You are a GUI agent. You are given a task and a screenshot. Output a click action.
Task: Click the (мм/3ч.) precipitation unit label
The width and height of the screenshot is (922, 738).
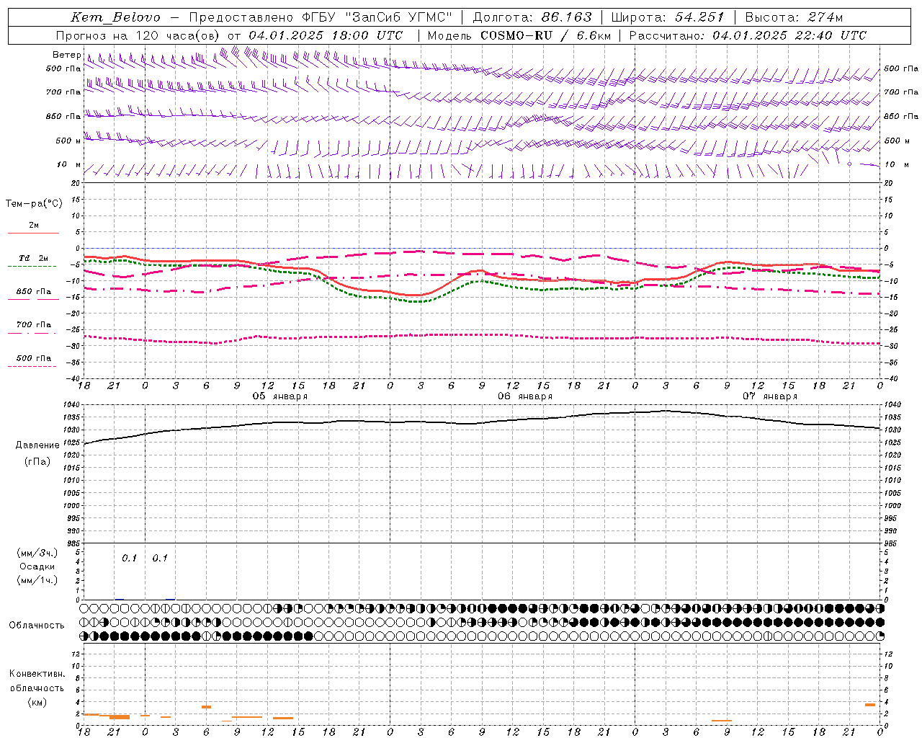pyautogui.click(x=37, y=553)
